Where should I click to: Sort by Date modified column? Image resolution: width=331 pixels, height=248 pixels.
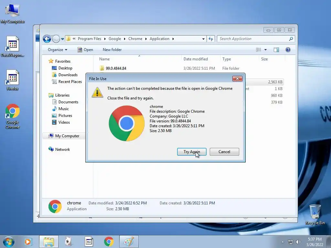[x=196, y=59]
